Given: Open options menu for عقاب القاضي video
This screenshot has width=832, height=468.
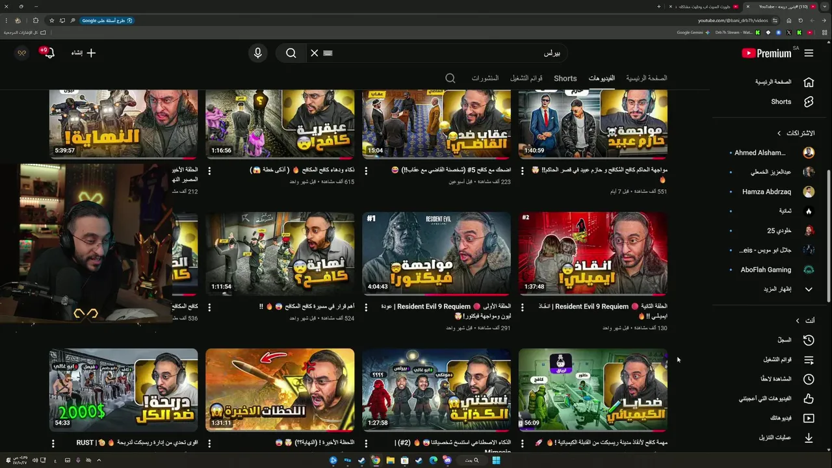Looking at the screenshot, I should [366, 171].
